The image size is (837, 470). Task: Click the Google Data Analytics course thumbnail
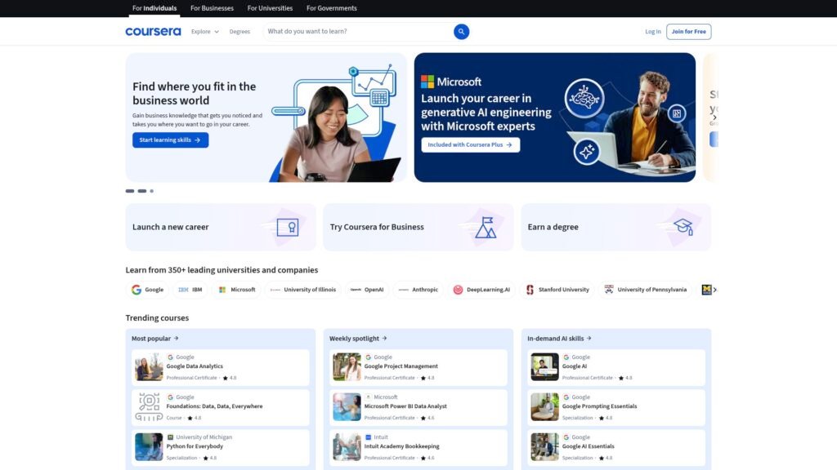pos(149,367)
